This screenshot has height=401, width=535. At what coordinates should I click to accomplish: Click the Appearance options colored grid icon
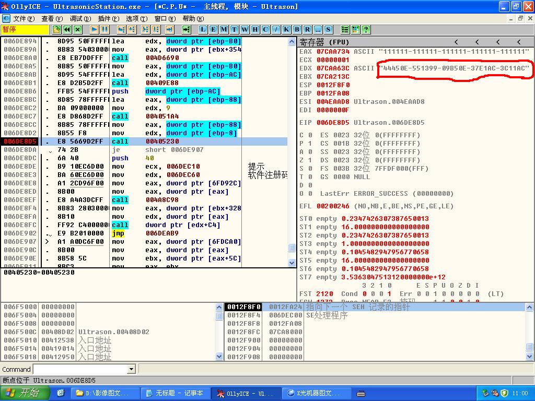(x=355, y=30)
